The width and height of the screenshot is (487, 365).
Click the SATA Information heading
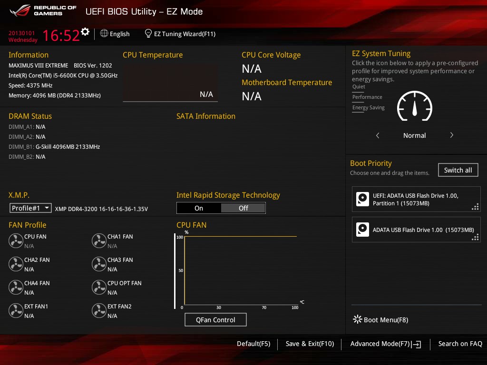pos(205,116)
